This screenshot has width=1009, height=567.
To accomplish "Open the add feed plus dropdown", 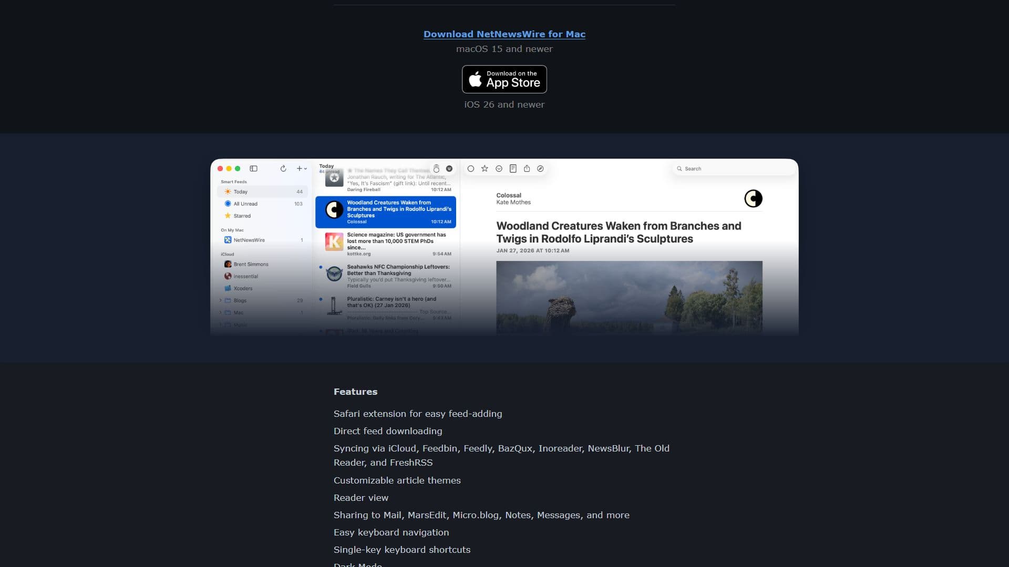I will coord(302,169).
